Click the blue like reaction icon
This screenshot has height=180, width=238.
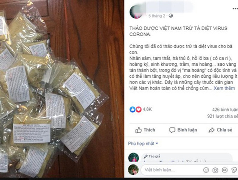[133, 109]
